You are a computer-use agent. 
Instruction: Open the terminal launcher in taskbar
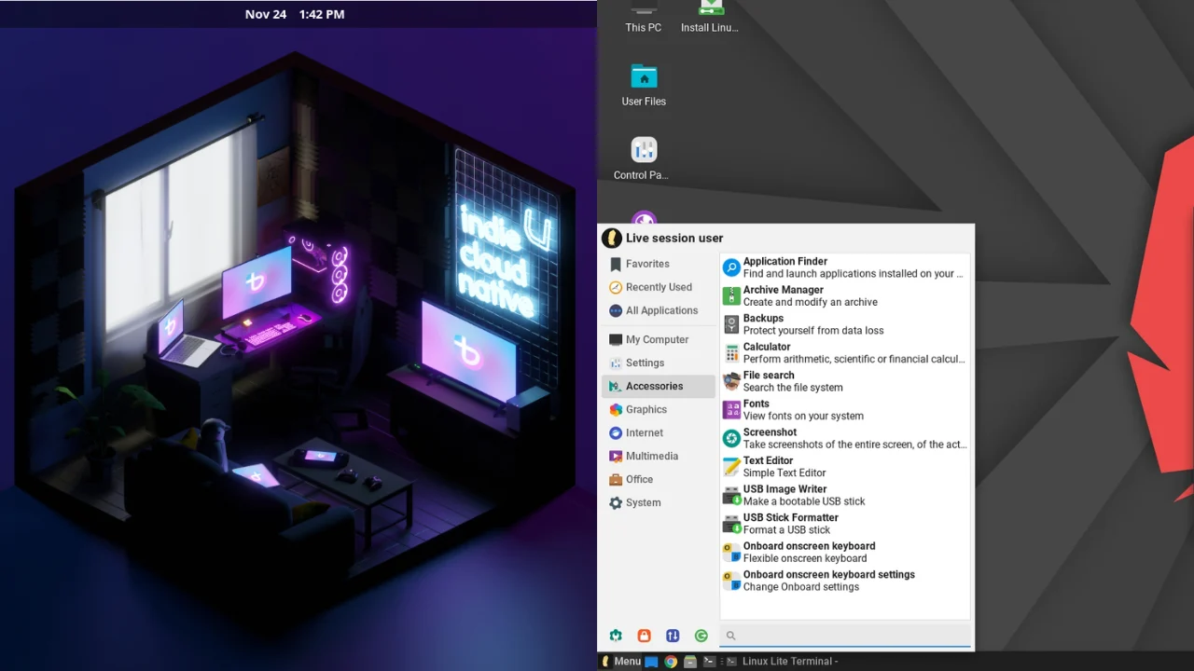click(709, 662)
